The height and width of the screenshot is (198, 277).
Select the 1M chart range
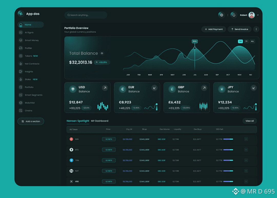point(240,41)
